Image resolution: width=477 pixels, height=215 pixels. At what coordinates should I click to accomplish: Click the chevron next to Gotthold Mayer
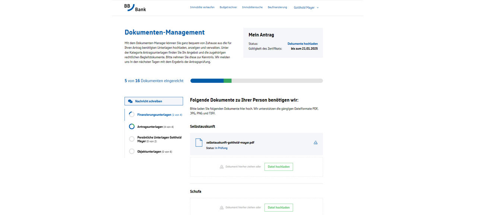tap(318, 8)
